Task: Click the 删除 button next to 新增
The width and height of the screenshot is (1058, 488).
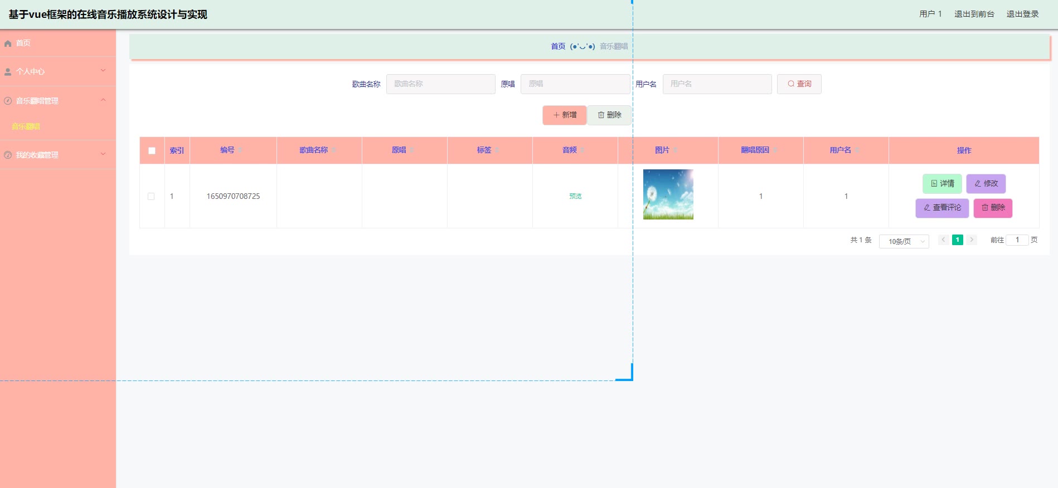Action: pyautogui.click(x=609, y=115)
